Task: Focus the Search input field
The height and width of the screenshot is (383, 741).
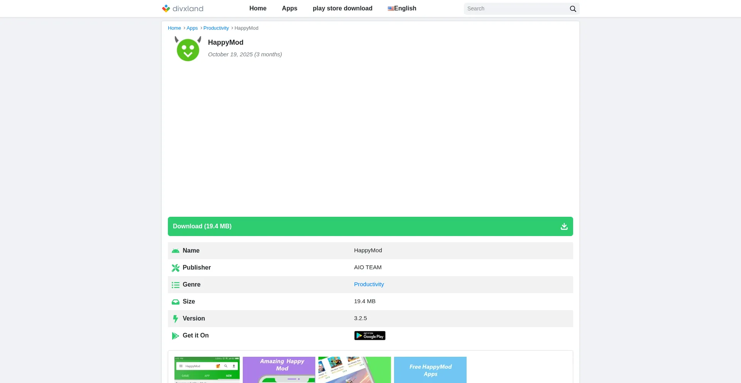Action: (x=515, y=8)
